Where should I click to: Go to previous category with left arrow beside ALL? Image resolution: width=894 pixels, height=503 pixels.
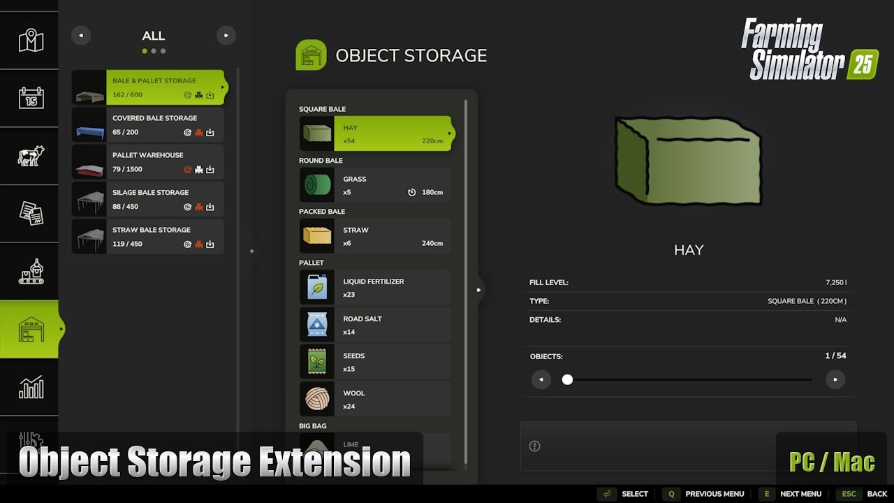pos(81,35)
